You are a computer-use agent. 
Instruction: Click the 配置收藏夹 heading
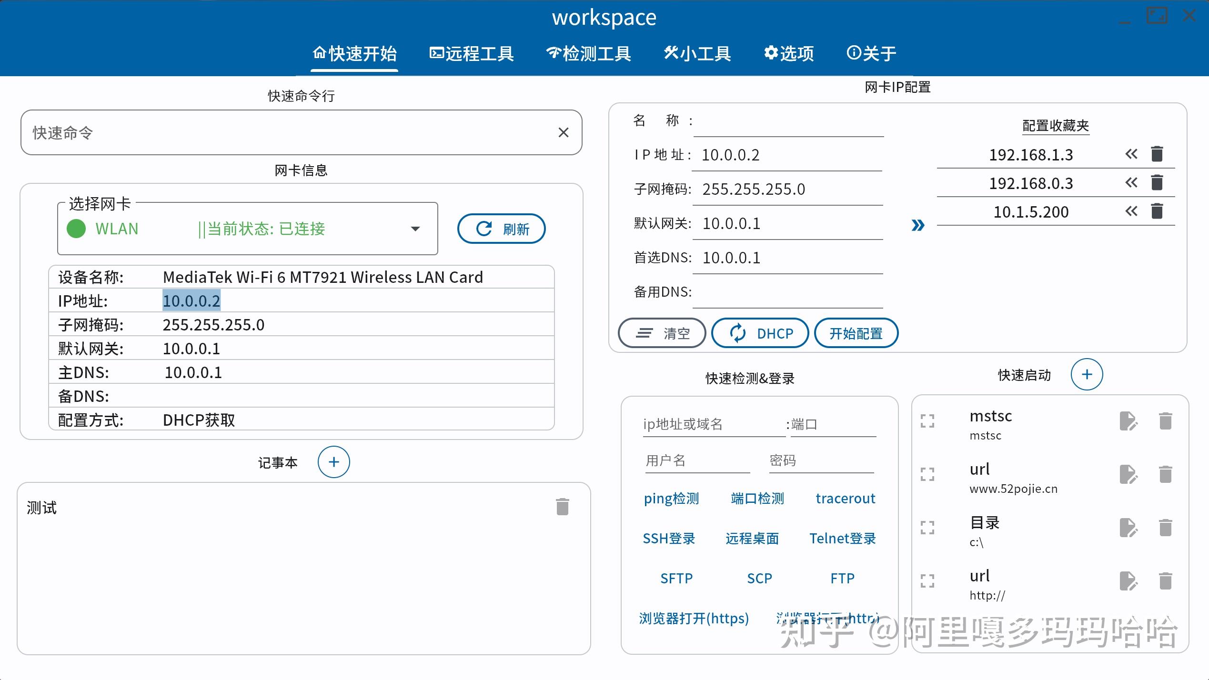click(x=1056, y=126)
